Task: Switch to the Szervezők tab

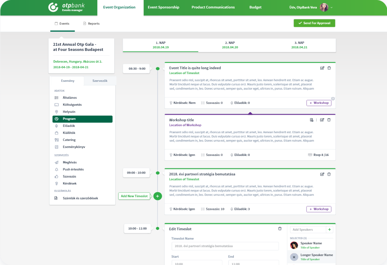Action: 100,81
